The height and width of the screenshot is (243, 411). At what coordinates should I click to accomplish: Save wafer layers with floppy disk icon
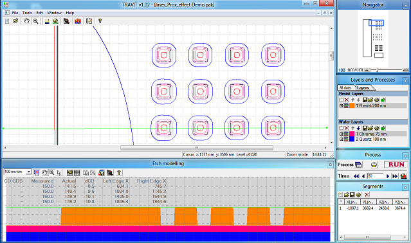pos(365,128)
